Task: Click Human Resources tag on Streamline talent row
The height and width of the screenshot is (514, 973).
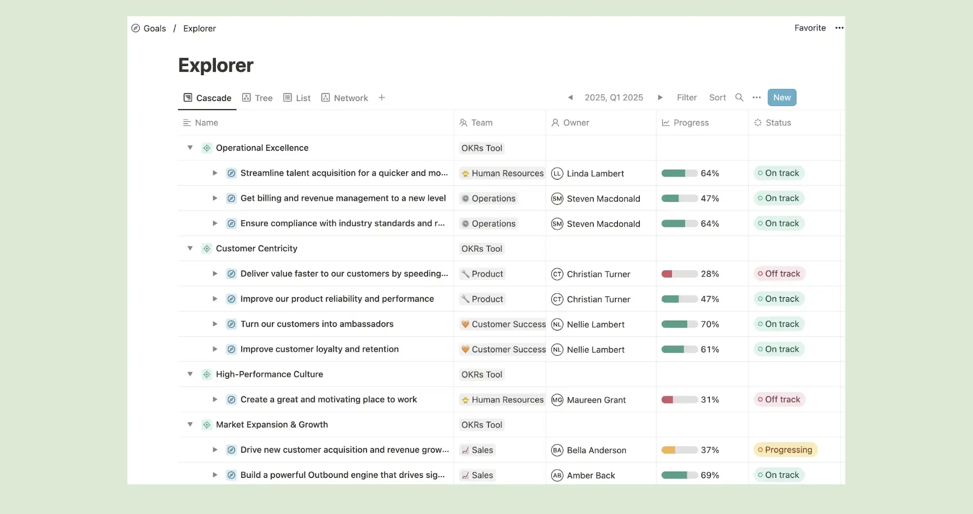Action: point(503,173)
